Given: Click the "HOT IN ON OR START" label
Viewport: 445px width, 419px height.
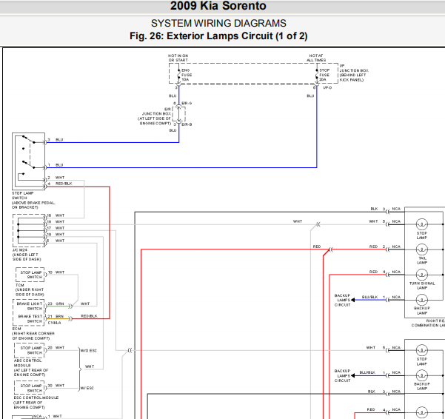Looking at the screenshot, I should point(178,58).
